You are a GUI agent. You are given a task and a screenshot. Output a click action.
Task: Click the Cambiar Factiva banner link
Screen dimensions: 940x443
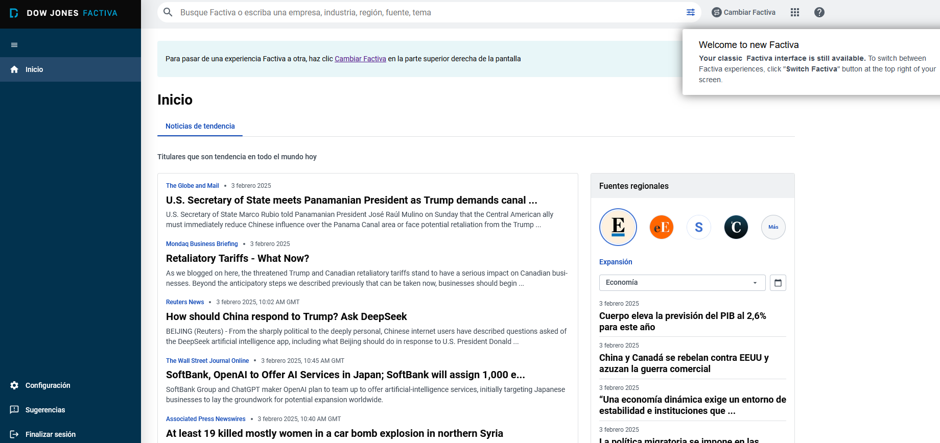click(360, 59)
